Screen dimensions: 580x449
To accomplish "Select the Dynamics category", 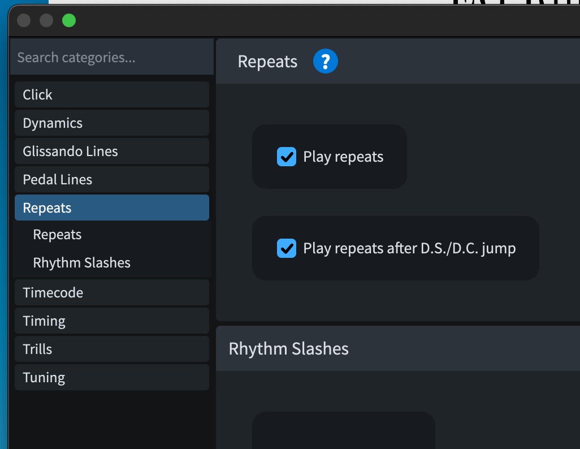I will pos(111,123).
